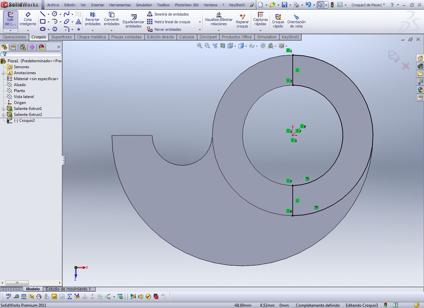Open dropdown arrow beside Matriz lineal de croquis
This screenshot has width=424, height=308.
click(200, 22)
